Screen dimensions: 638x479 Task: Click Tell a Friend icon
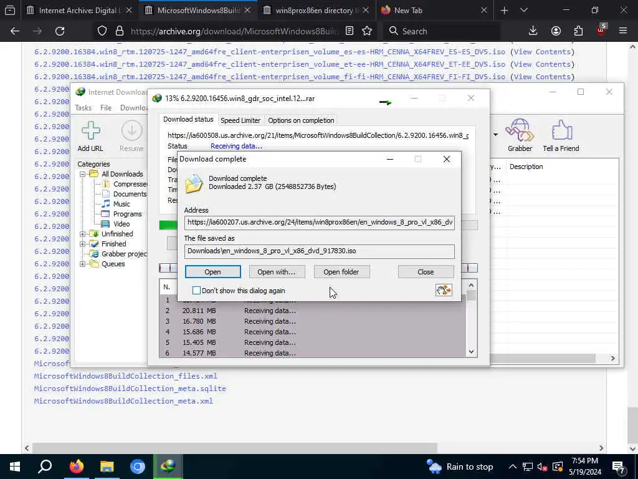(561, 135)
